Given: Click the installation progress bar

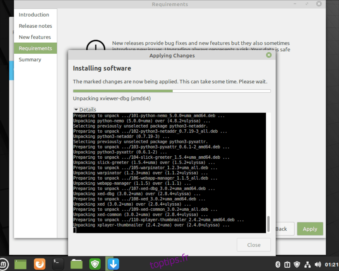Looking at the screenshot, I should 172,91.
